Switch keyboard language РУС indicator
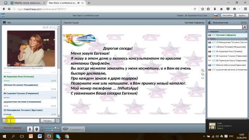This screenshot has width=249, height=140. pos(231,136)
